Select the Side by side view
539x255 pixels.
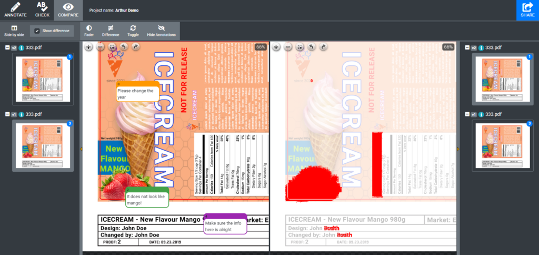(x=14, y=31)
